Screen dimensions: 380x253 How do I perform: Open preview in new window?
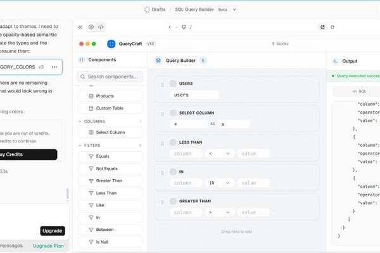[322, 27]
